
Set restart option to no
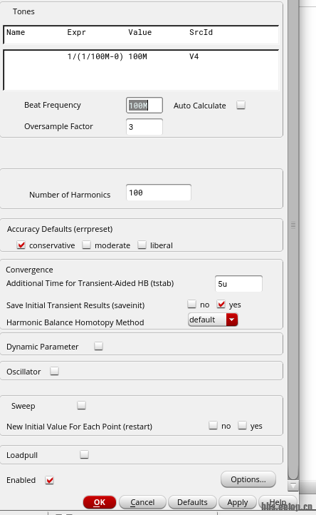click(x=213, y=425)
